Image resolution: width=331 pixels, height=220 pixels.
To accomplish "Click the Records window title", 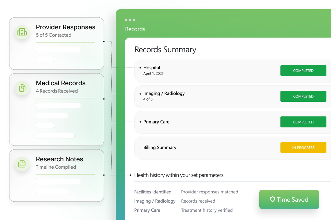I will pos(135,29).
